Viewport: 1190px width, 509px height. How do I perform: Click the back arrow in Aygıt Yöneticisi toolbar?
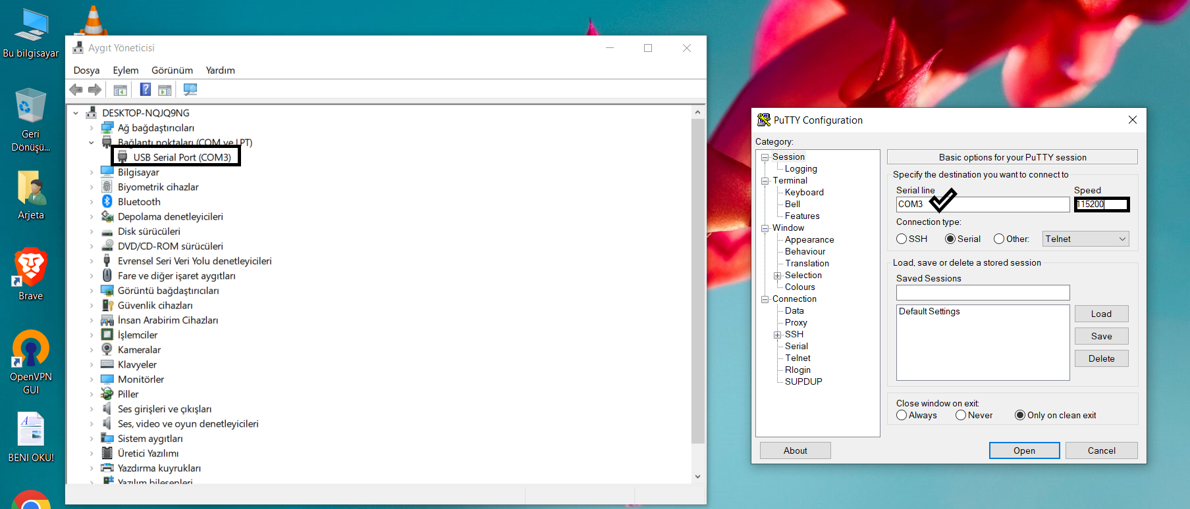(x=76, y=89)
